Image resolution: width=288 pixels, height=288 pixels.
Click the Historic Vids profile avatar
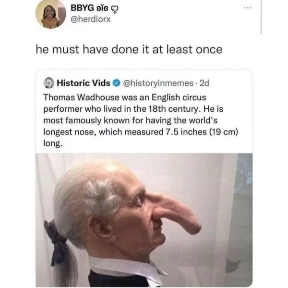[x=48, y=83]
